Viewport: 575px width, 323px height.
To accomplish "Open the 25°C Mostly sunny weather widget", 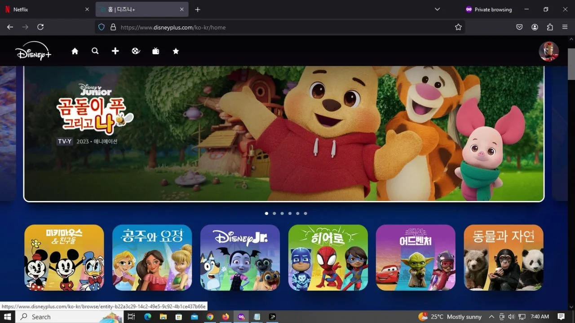I will click(450, 317).
